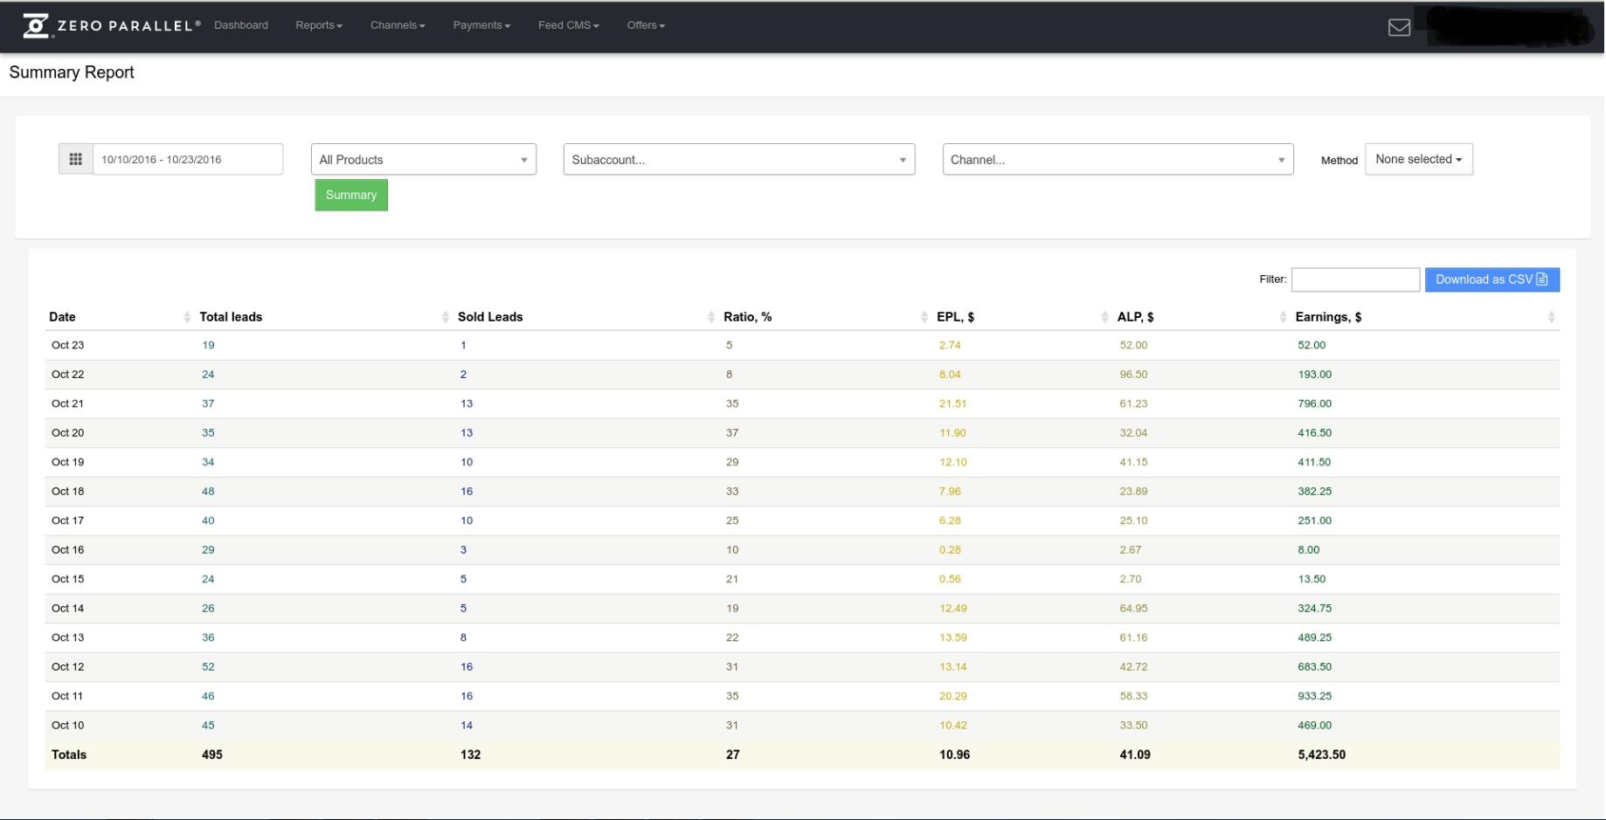Click EPL value 0.28
1606x820 pixels.
tap(950, 549)
